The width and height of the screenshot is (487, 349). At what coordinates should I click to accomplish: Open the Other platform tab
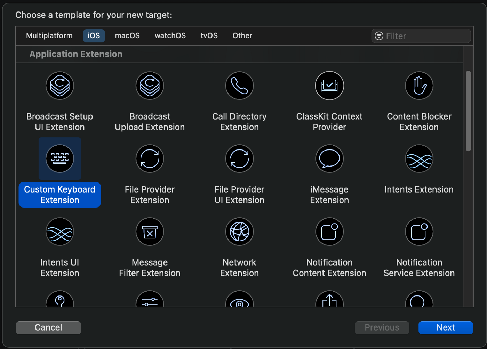pos(242,36)
